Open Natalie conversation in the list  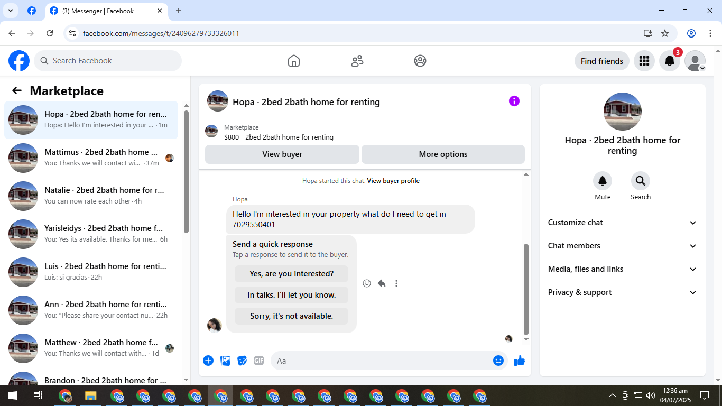point(91,196)
